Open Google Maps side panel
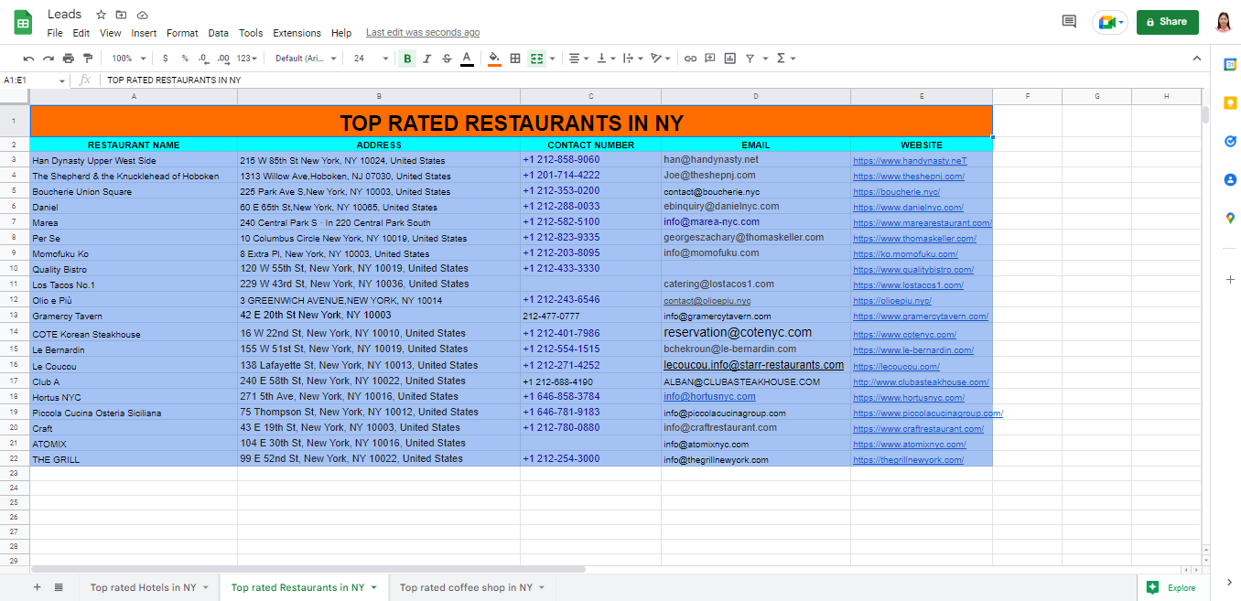Viewport: 1241px width, 601px height. [1229, 218]
